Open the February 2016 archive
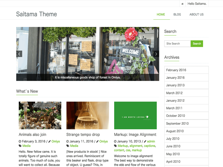This screenshot has width=223, height=167. pos(186,70)
